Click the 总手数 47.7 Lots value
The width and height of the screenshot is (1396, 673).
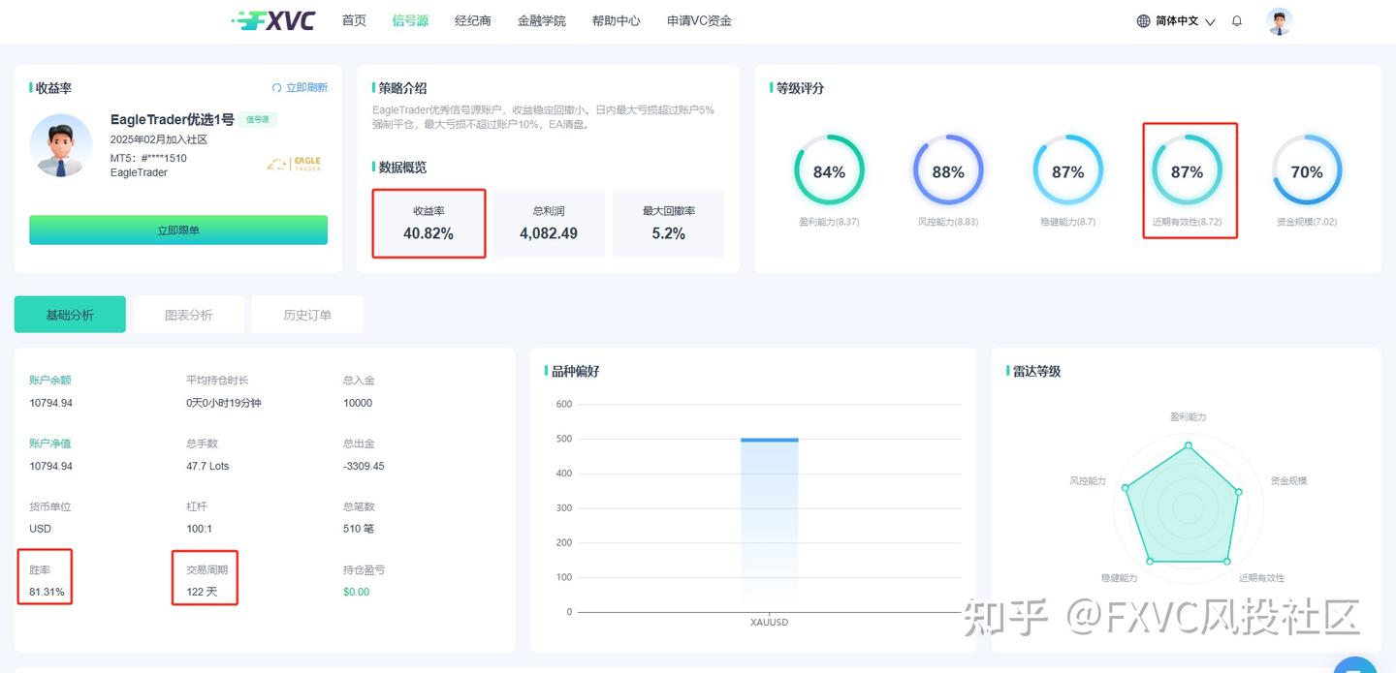click(x=207, y=466)
